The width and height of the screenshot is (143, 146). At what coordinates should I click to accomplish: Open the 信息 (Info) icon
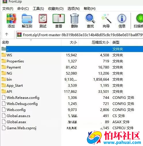[122, 19]
